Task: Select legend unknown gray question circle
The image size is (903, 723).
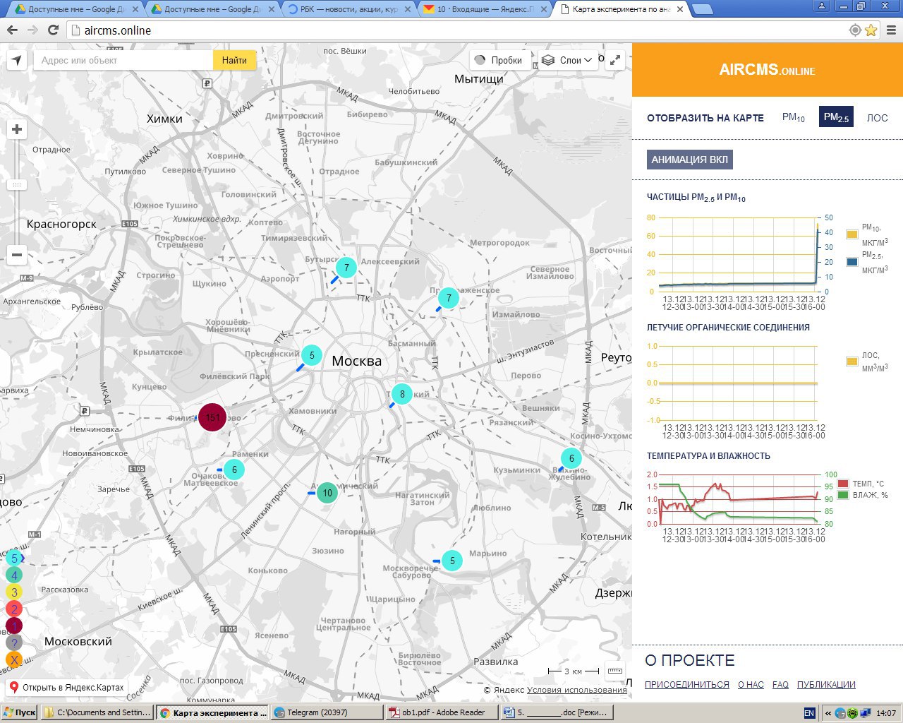Action: pos(14,643)
